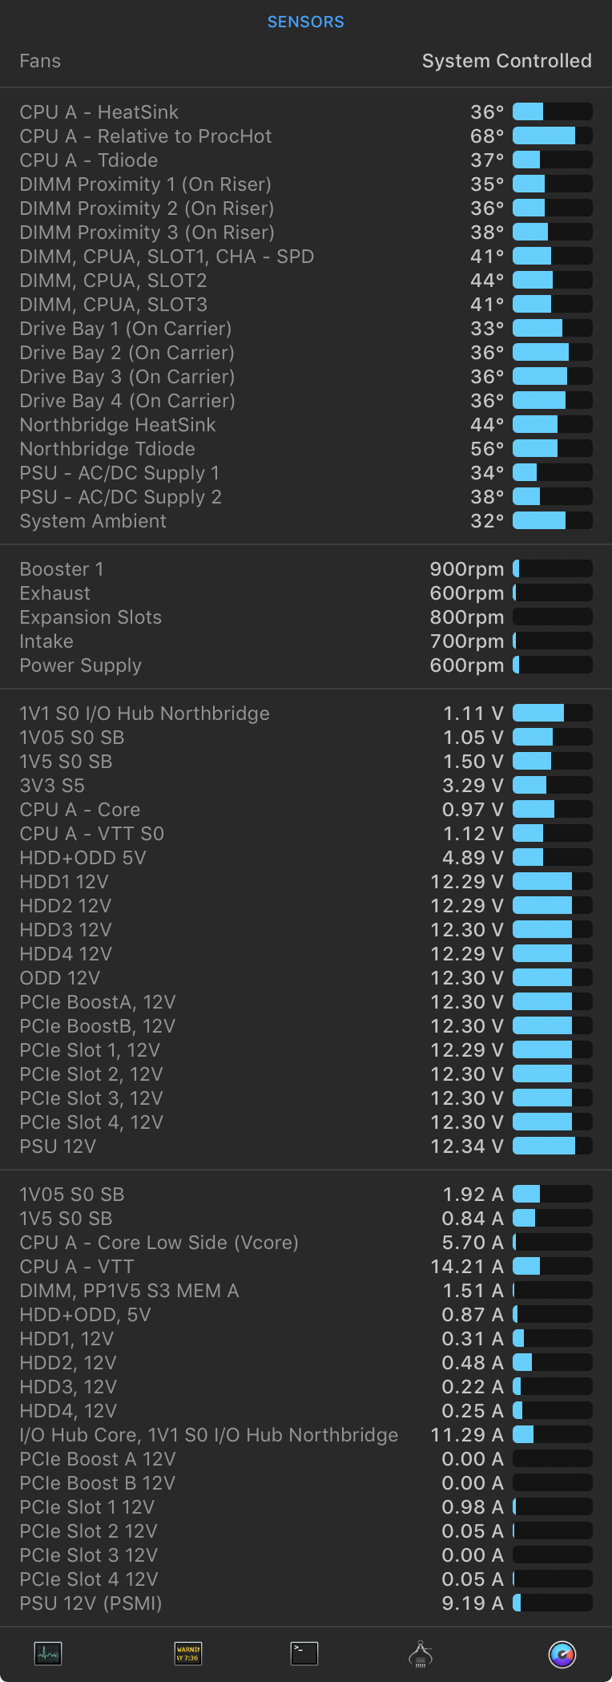The height and width of the screenshot is (1682, 612).
Task: Click CPU A HeatSink temperature bar
Action: point(552,112)
